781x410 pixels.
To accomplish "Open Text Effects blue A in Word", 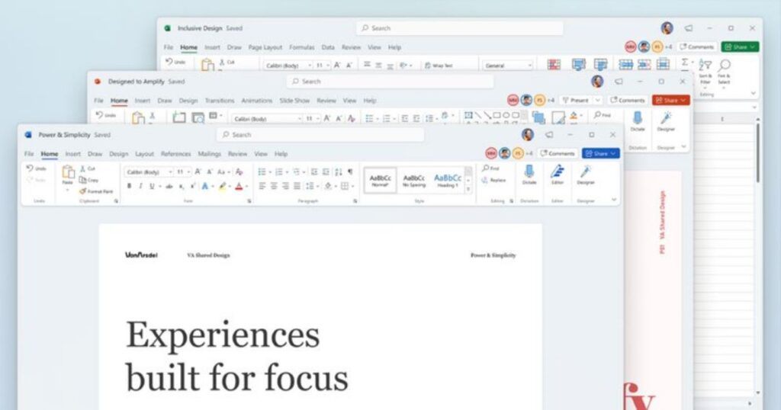I will click(x=205, y=186).
